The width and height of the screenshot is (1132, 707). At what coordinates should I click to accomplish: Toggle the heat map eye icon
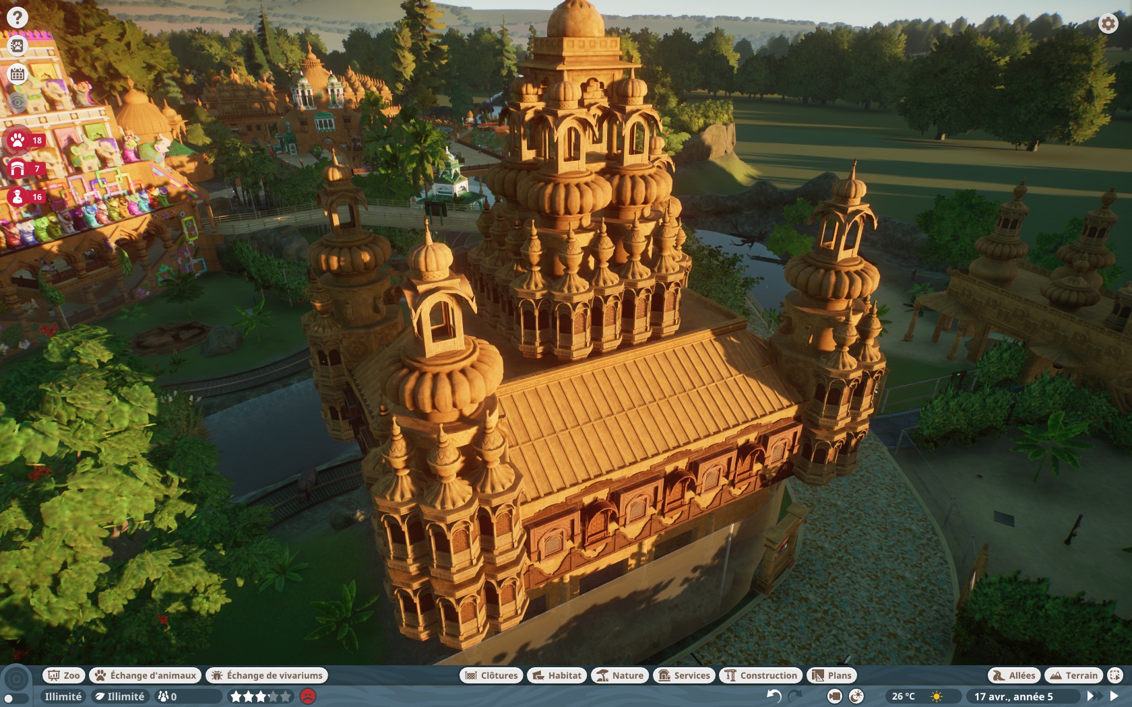(x=18, y=102)
